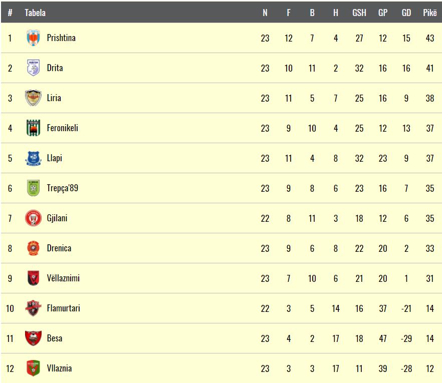
Task: Sort by the GSH column header
Action: point(359,13)
